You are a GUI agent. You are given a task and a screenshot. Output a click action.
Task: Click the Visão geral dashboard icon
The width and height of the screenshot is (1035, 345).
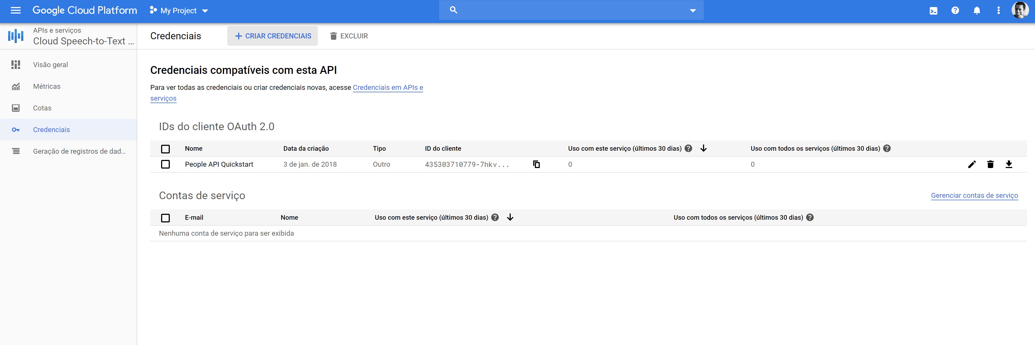[x=16, y=64]
